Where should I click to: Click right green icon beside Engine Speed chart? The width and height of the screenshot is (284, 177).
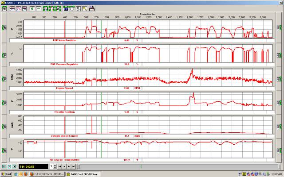click(279, 79)
